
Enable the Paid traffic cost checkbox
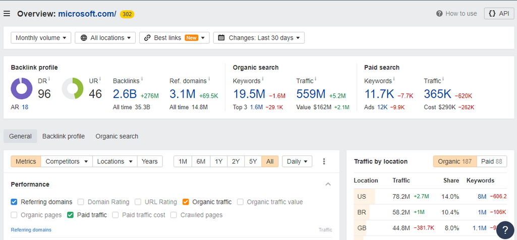116,215
